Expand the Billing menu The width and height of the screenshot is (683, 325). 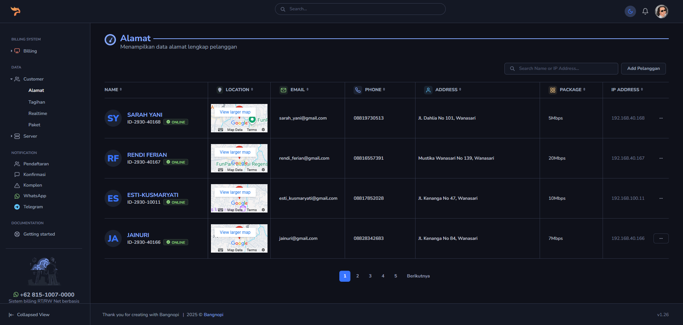(x=30, y=51)
